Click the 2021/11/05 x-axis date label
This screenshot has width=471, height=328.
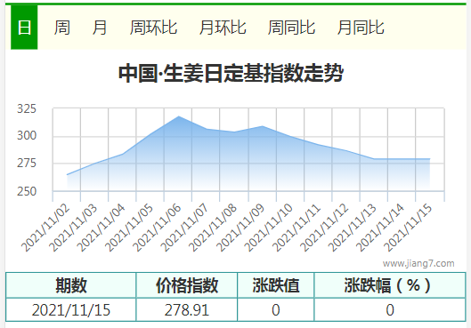tap(129, 228)
